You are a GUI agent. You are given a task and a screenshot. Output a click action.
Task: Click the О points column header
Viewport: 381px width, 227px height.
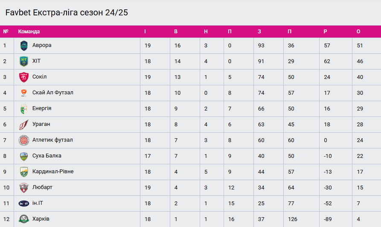click(358, 32)
